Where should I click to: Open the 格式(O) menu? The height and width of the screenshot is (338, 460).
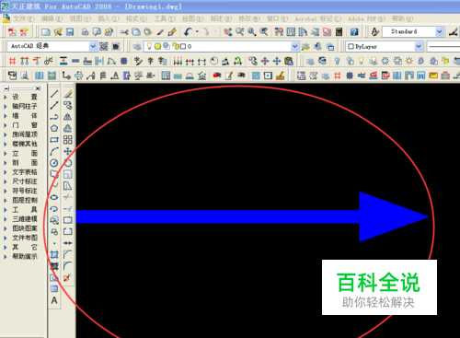click(136, 19)
